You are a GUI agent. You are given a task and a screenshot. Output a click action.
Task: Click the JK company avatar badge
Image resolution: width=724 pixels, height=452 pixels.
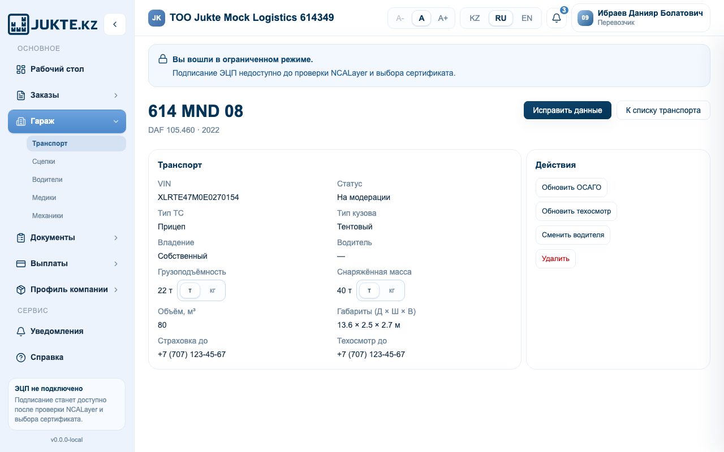pos(157,18)
